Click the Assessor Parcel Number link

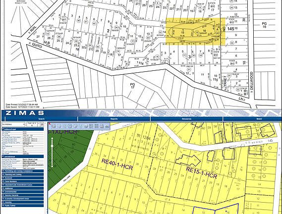click(x=27, y=143)
